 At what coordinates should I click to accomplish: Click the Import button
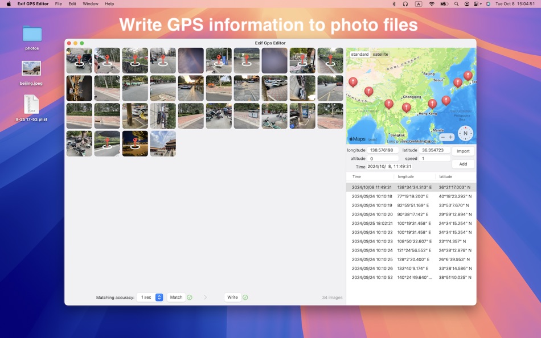[x=463, y=151]
